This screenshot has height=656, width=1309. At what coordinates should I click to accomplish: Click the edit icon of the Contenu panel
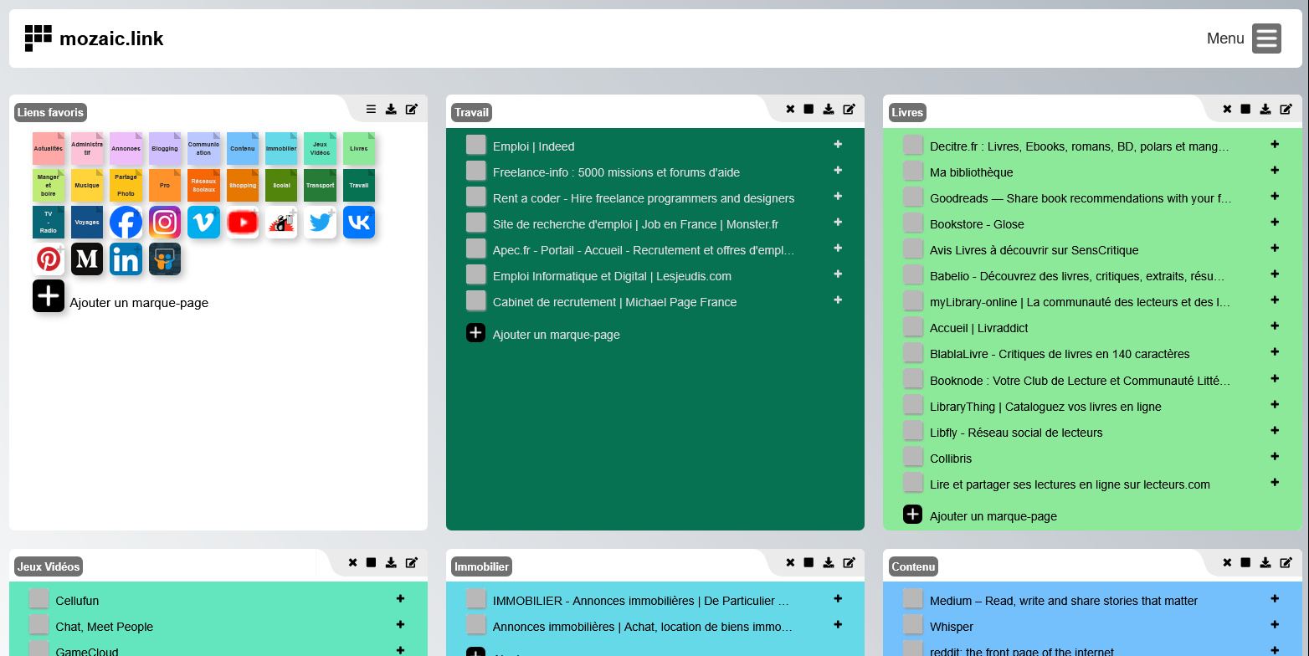tap(1286, 562)
